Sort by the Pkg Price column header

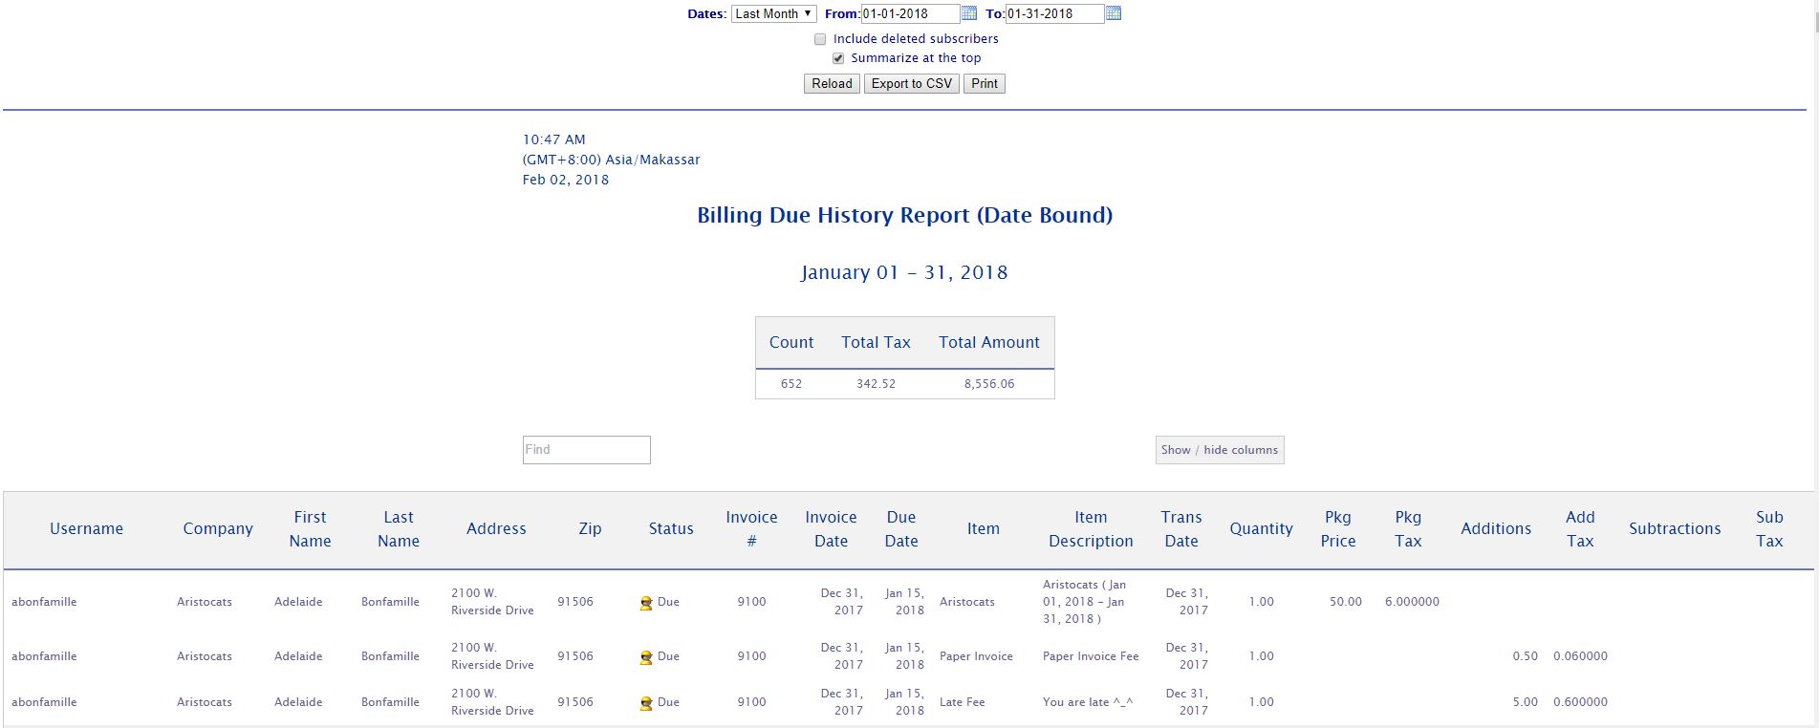tap(1338, 529)
